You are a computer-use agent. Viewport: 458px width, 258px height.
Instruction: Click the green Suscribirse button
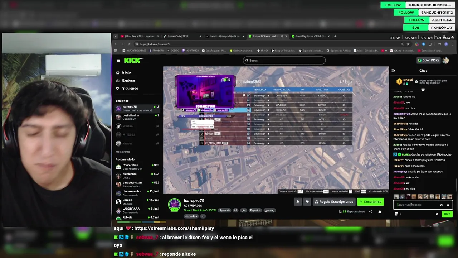click(x=370, y=202)
